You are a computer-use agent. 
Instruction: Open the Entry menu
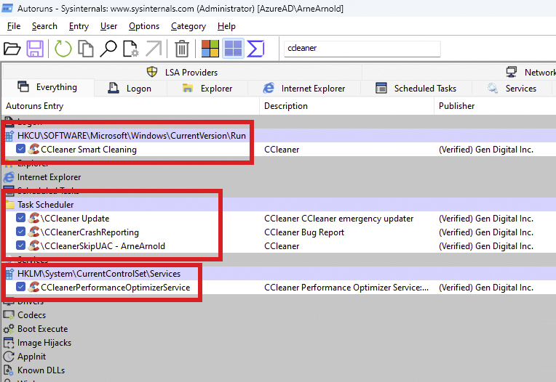79,26
